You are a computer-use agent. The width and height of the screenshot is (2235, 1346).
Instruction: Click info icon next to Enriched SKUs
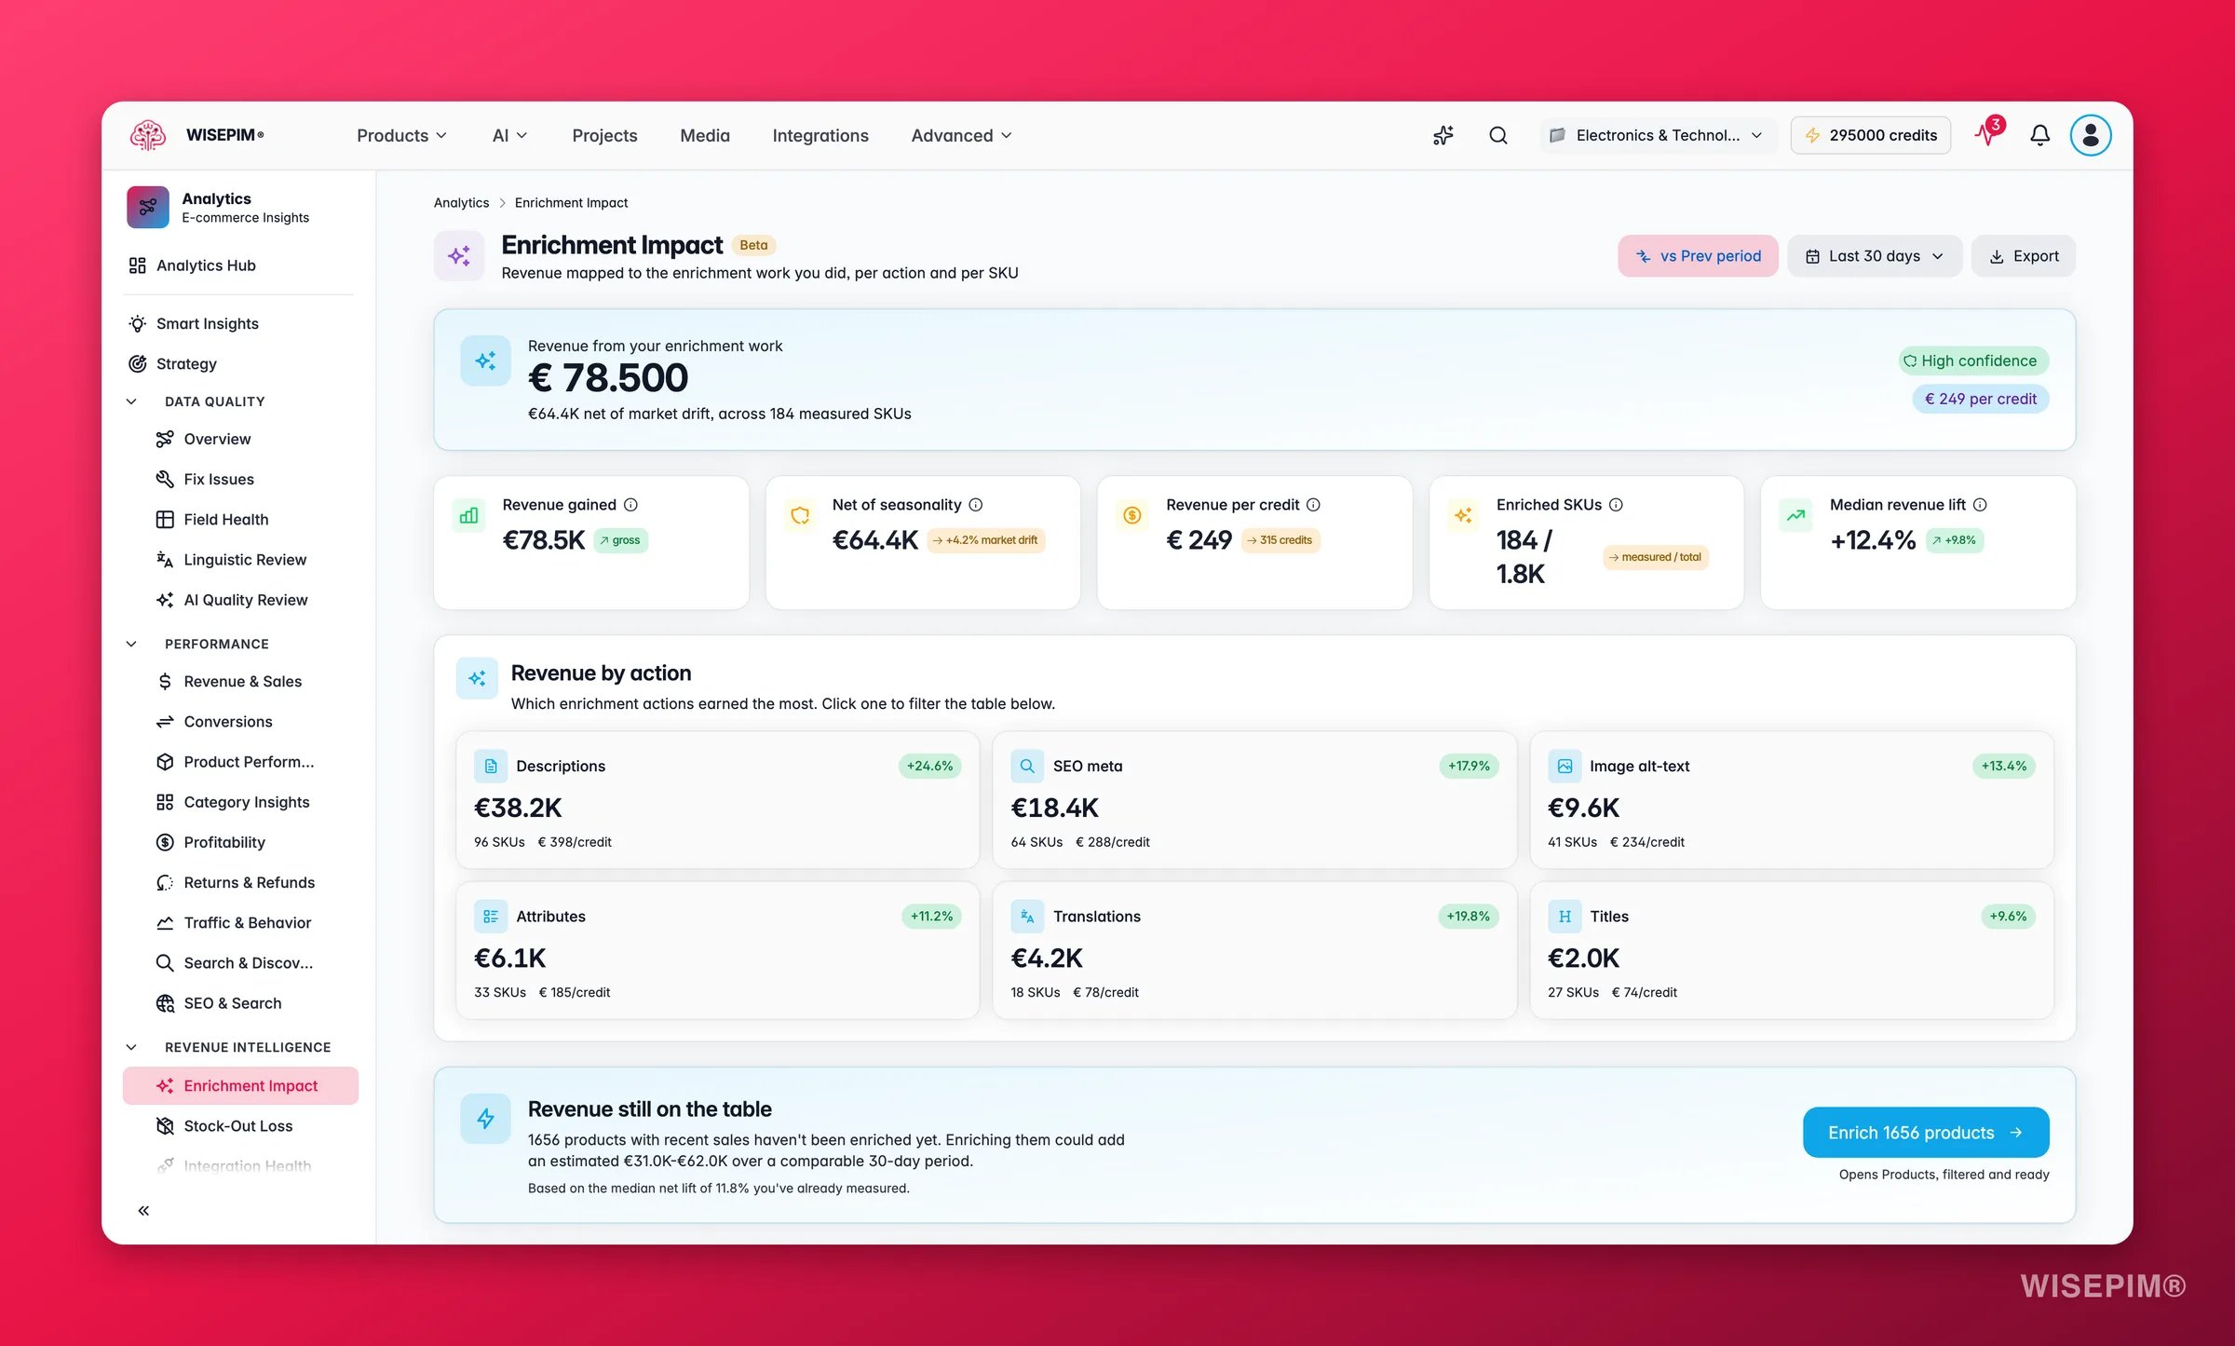click(1616, 504)
